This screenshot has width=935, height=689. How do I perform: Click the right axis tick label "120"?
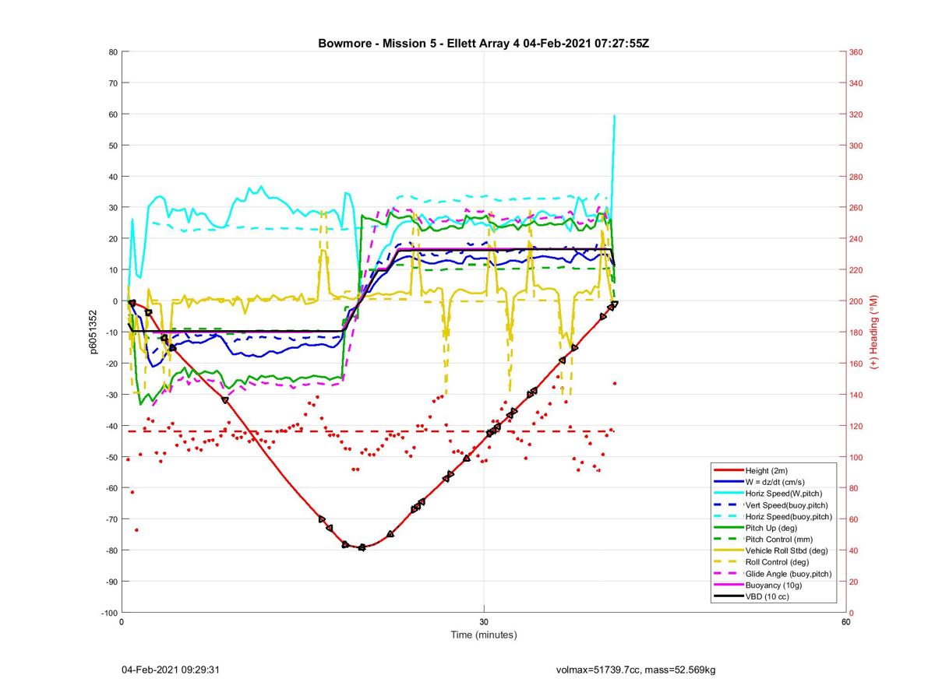tap(856, 426)
